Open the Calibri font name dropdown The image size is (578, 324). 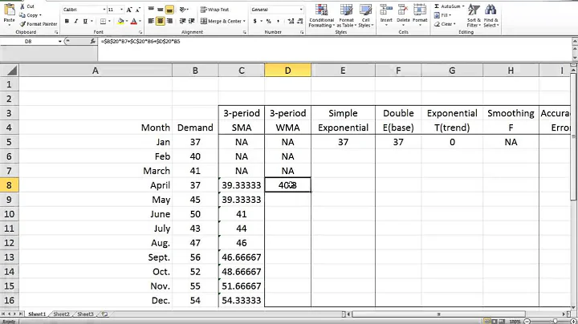click(104, 10)
